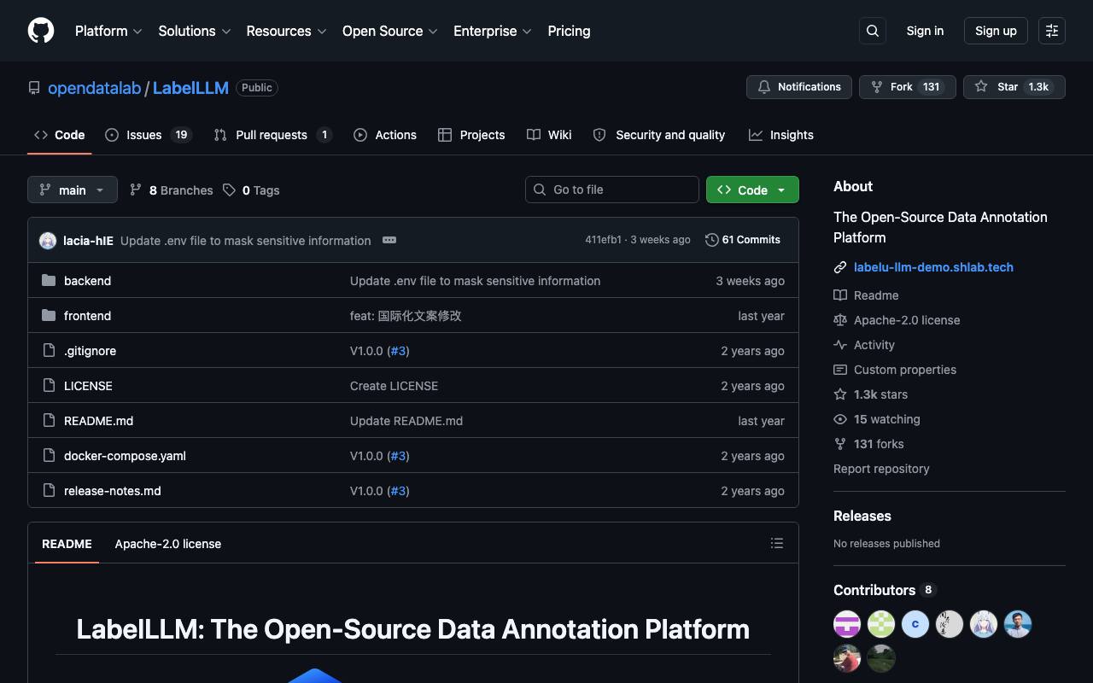Click the docker-compose.yaml file icon
This screenshot has height=683, width=1093.
pyautogui.click(x=49, y=456)
